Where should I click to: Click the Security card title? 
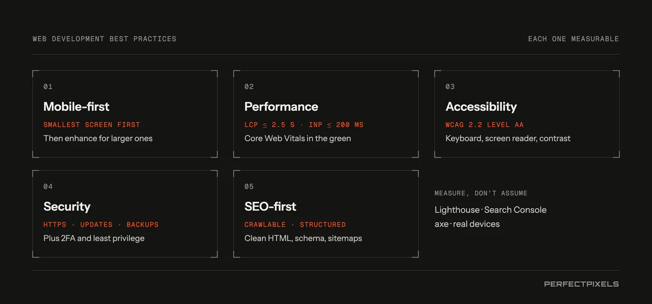67,206
